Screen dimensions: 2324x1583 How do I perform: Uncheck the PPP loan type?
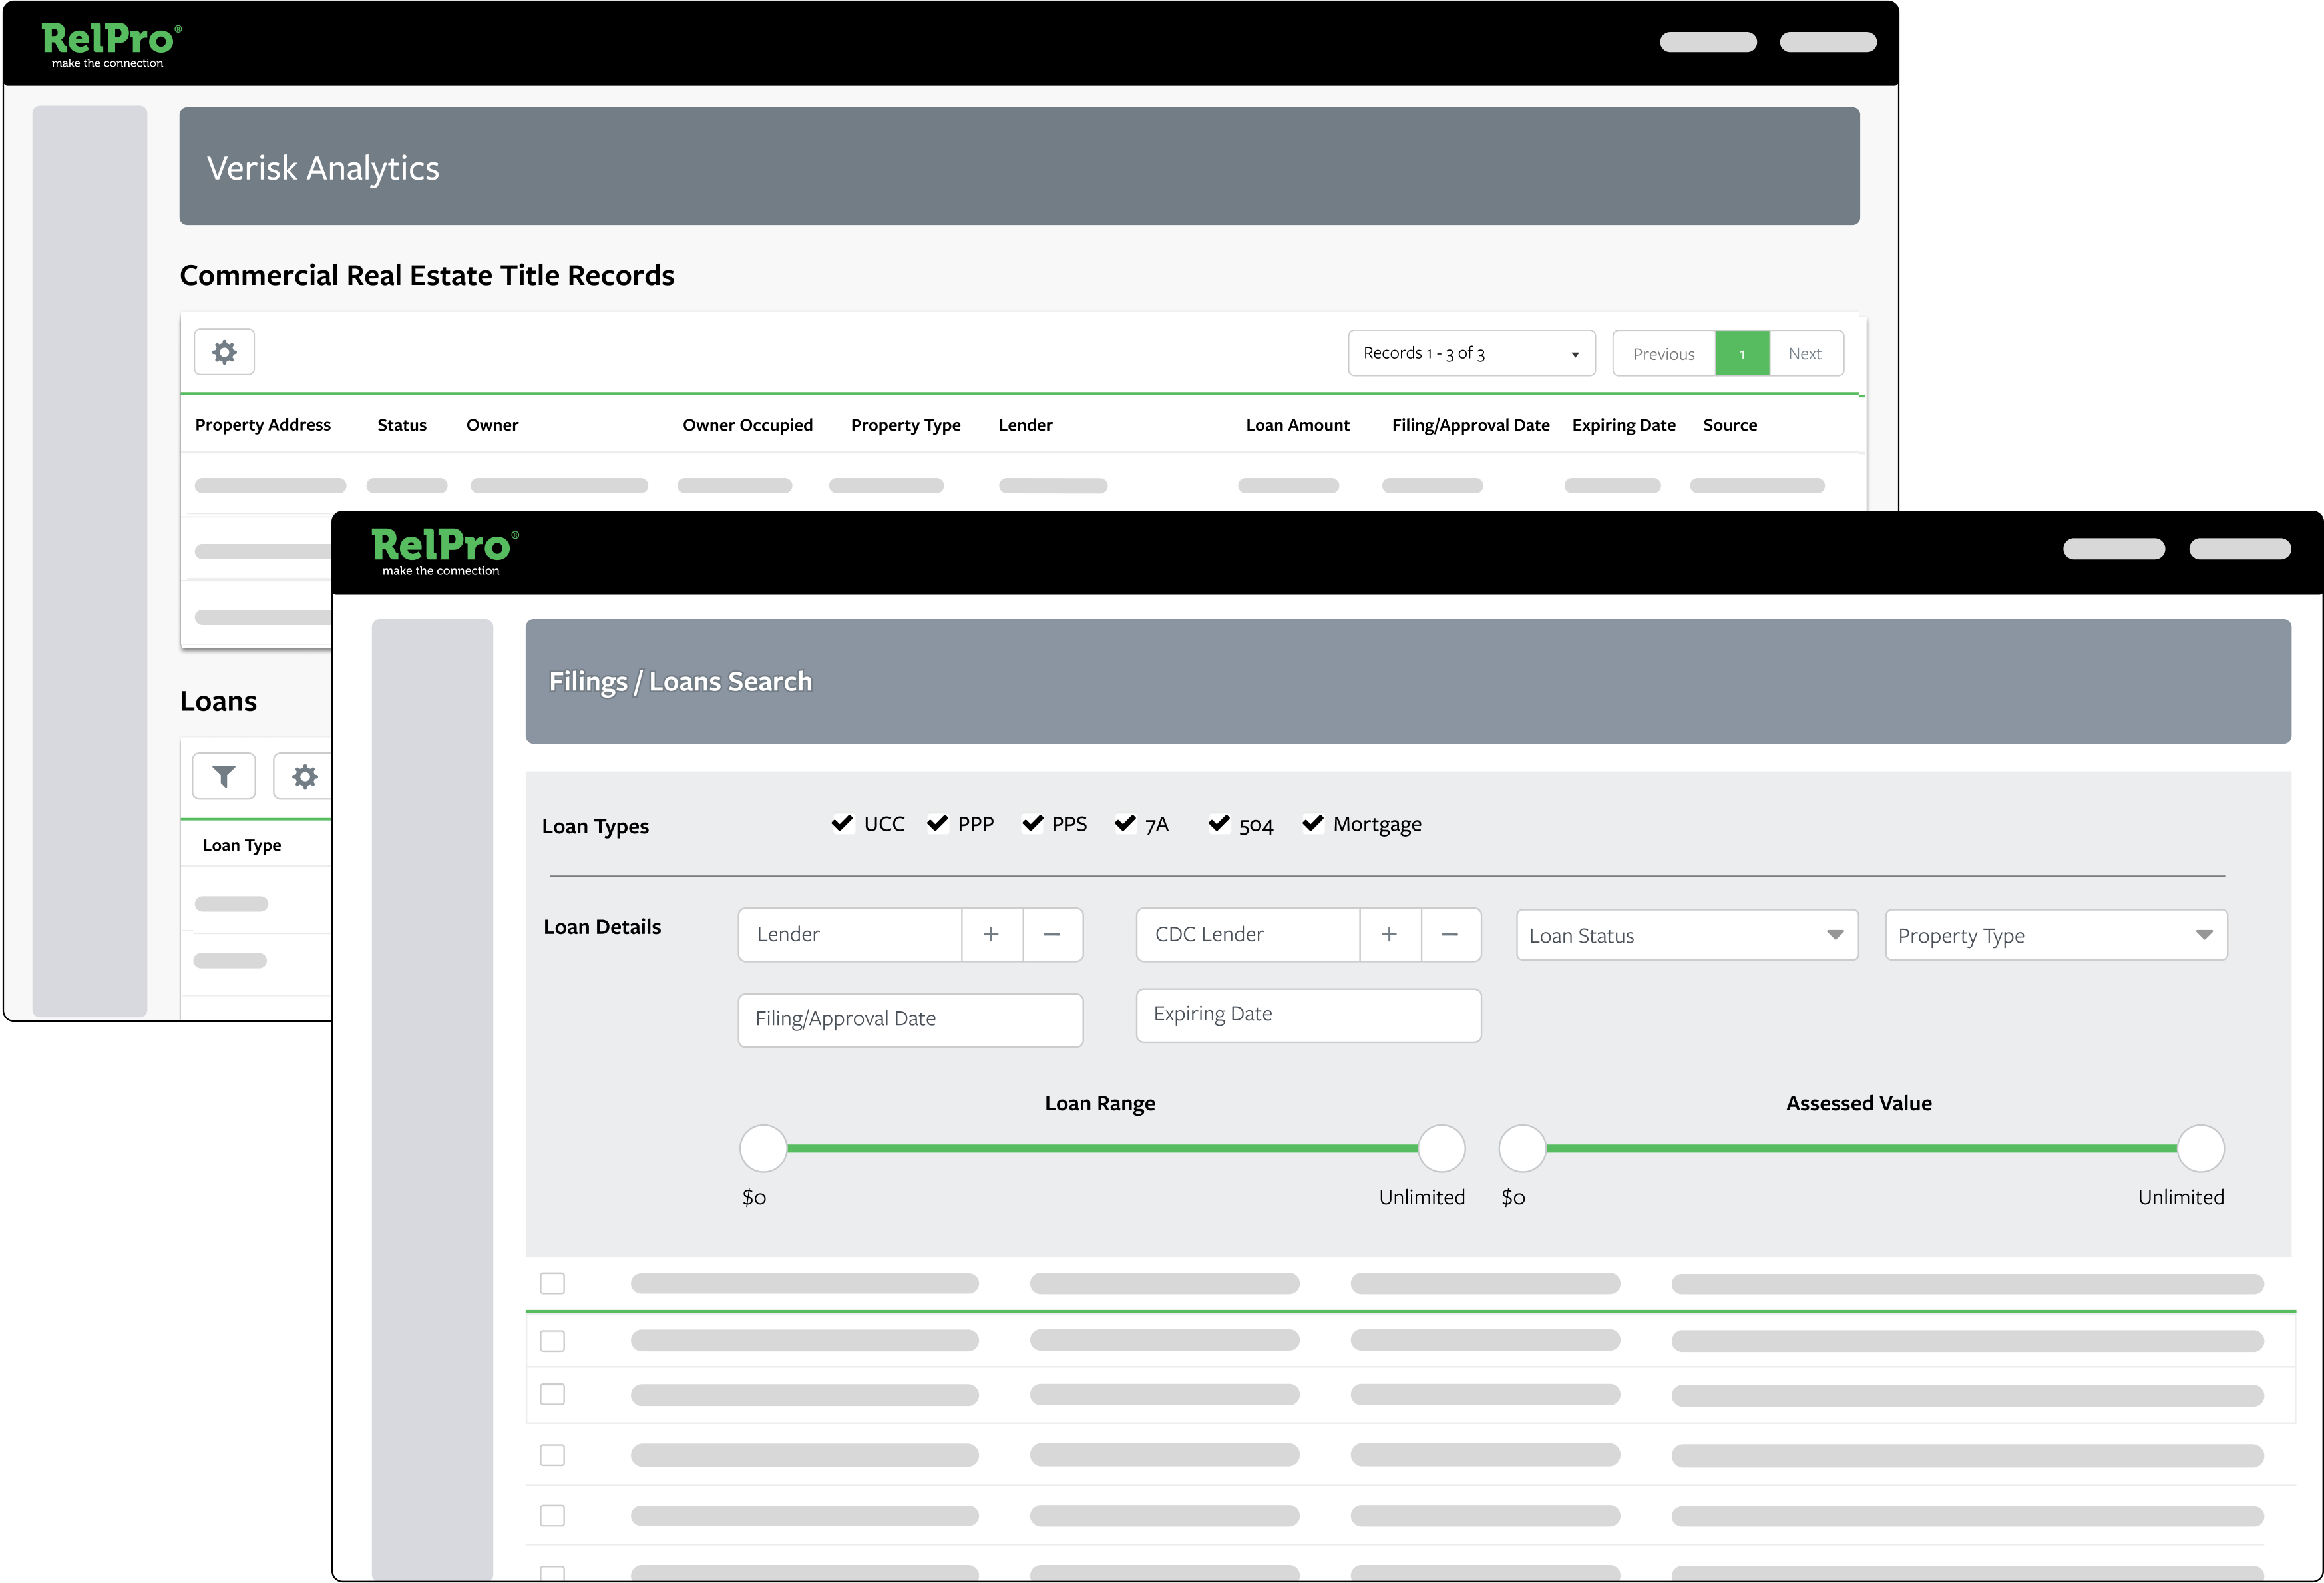(x=937, y=823)
